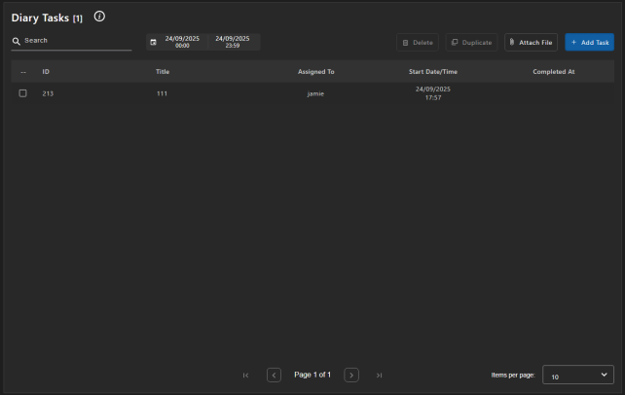Go to previous page arrow
Image resolution: width=625 pixels, height=395 pixels.
click(274, 375)
